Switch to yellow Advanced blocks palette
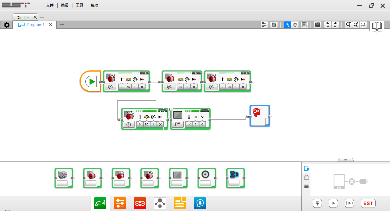 pos(180,203)
